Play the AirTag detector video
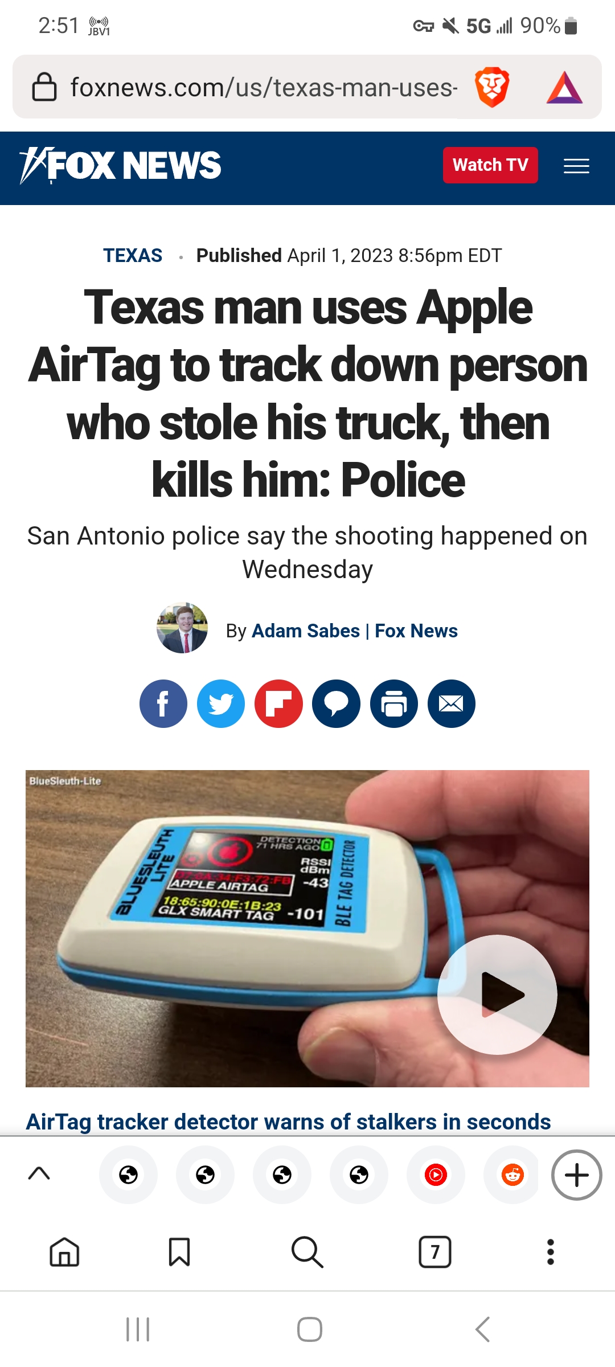 tap(497, 994)
